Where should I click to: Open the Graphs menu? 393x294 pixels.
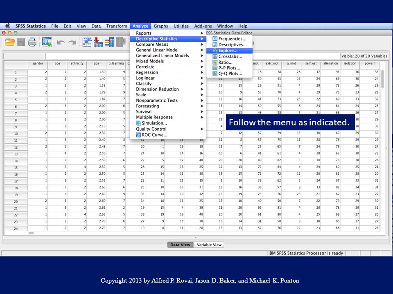pos(161,26)
